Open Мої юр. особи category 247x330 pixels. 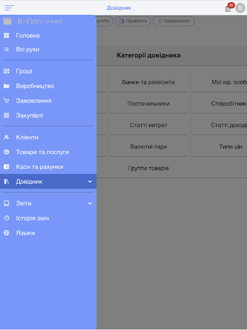coord(219,82)
